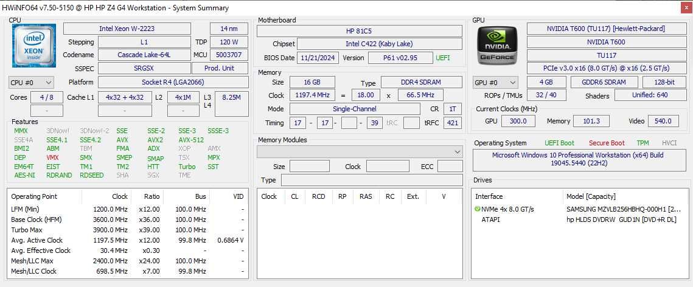Click the 16 GB memory size value
The width and height of the screenshot is (693, 287).
312,82
